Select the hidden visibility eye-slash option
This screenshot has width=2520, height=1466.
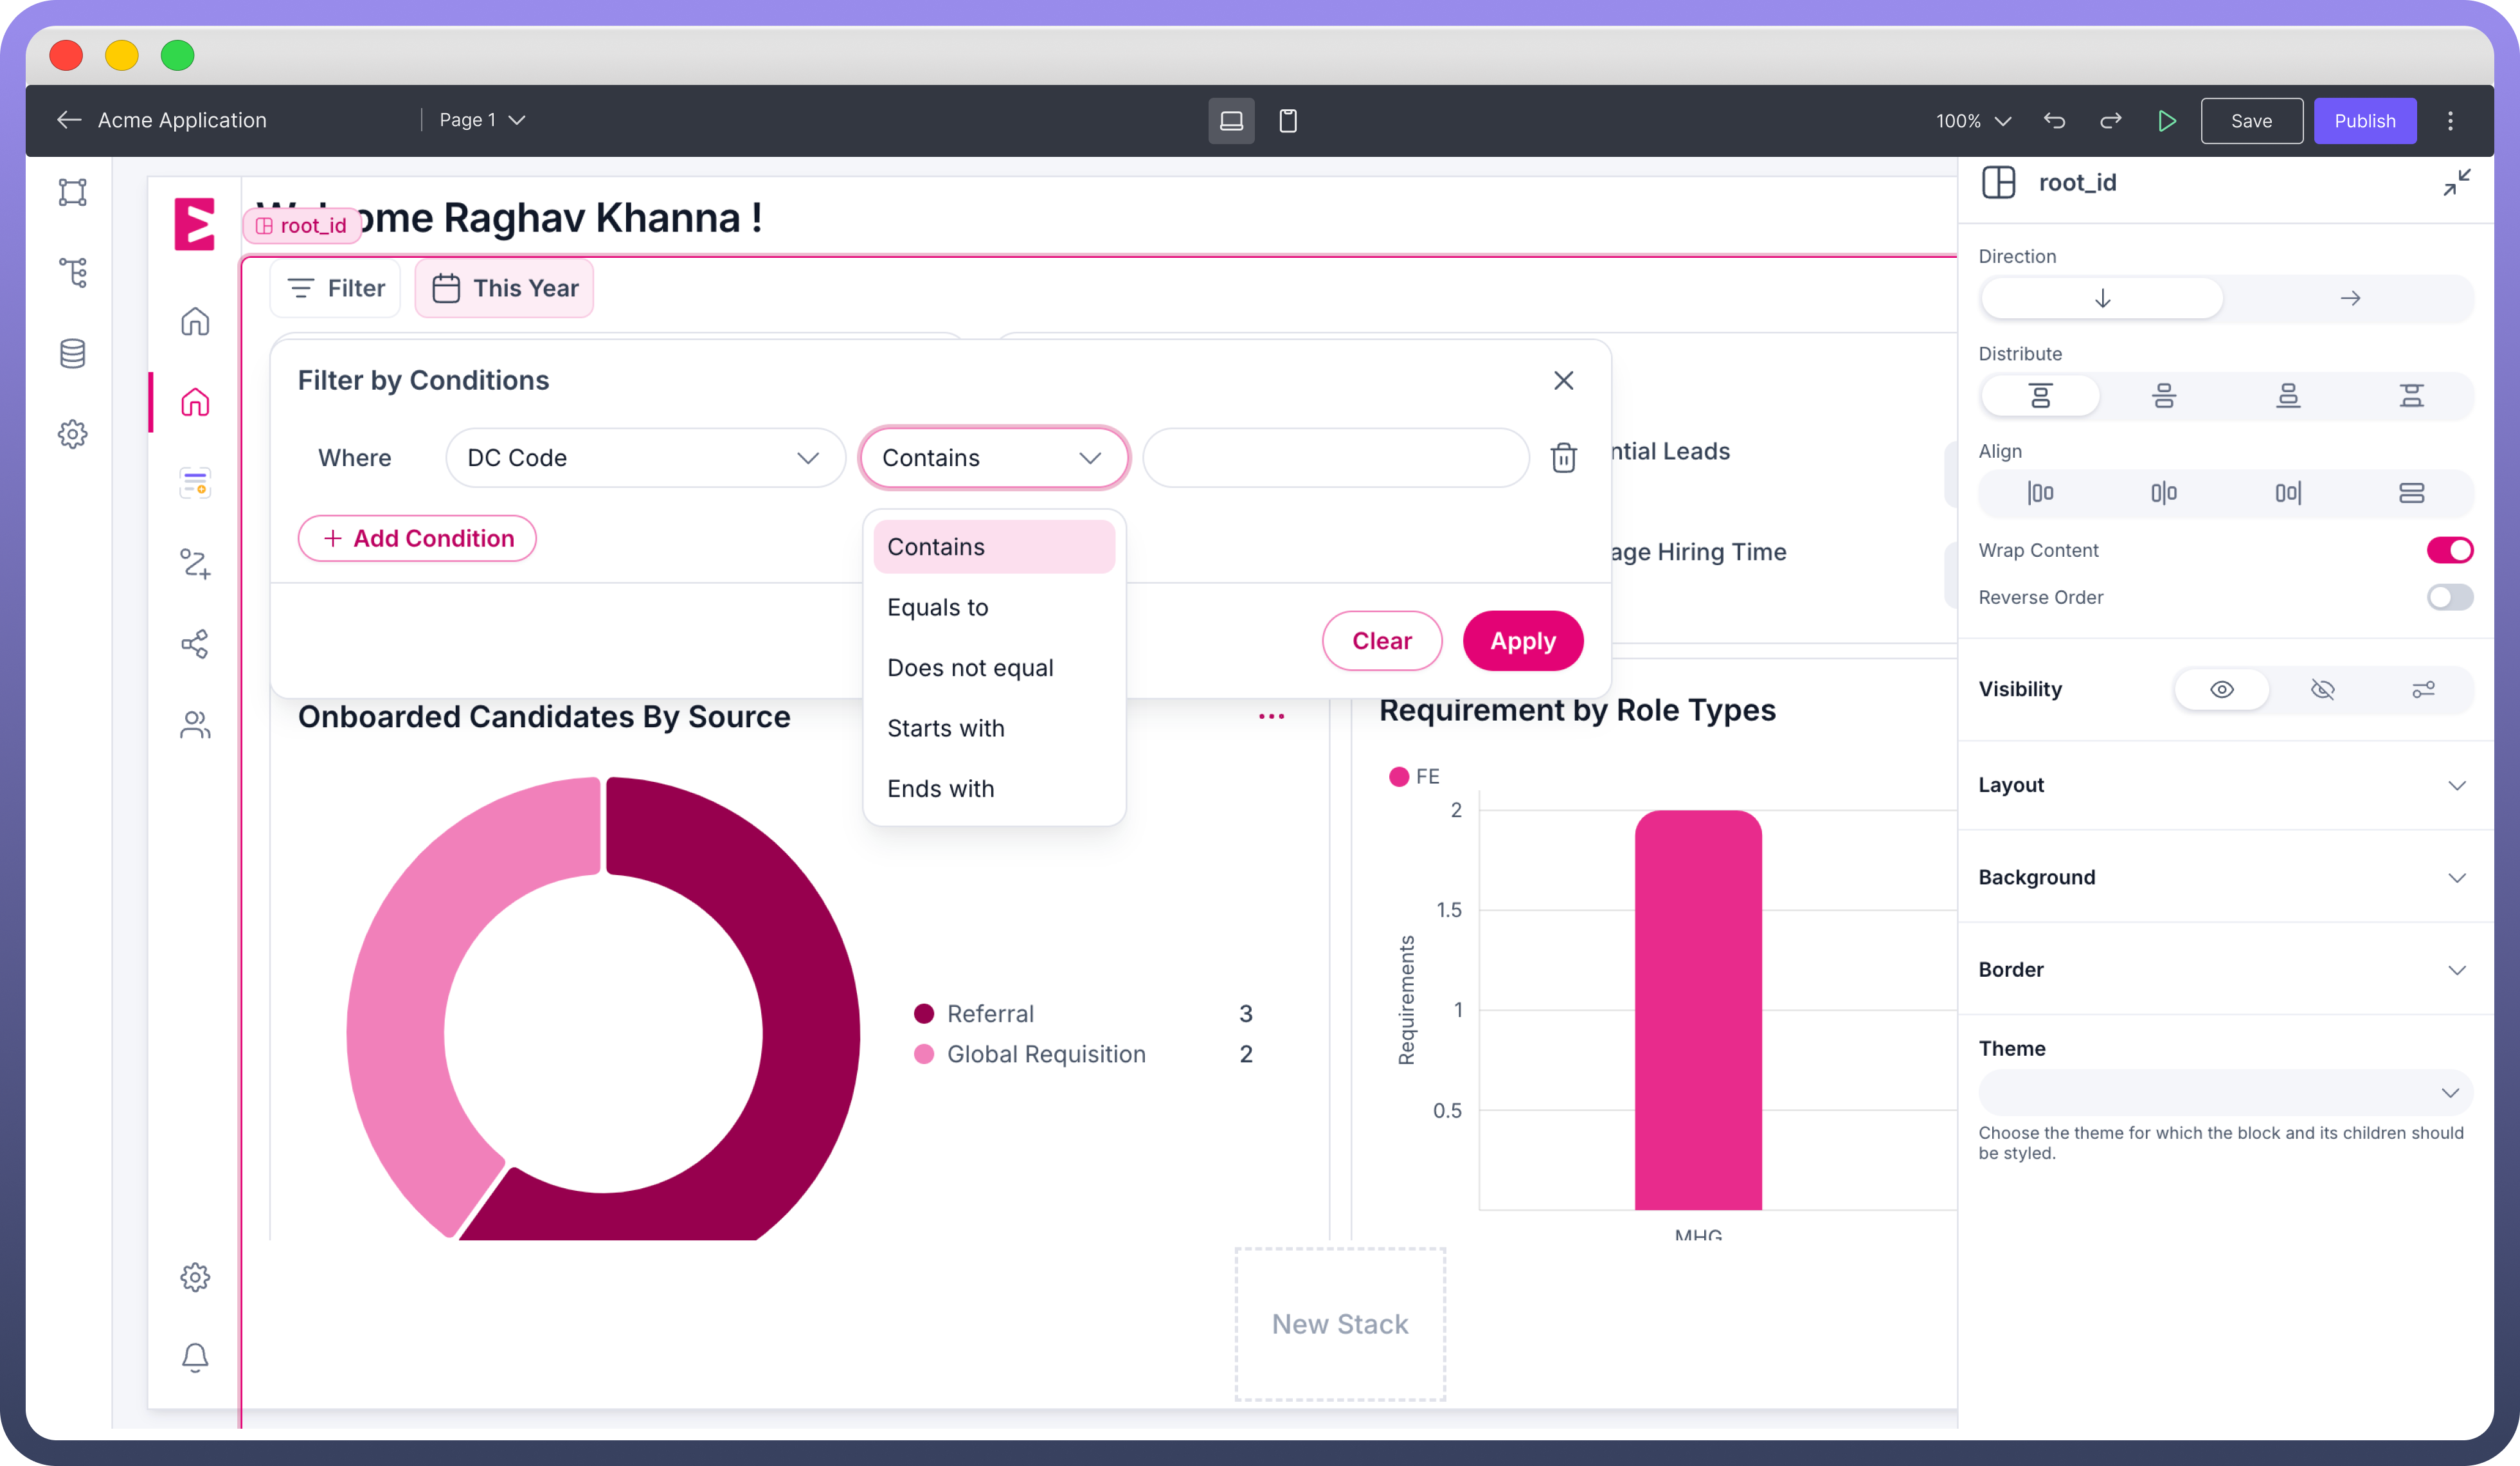point(2322,689)
